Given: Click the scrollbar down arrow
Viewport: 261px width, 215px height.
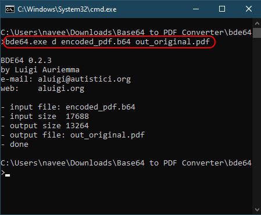Looking at the screenshot, I should (x=257, y=210).
